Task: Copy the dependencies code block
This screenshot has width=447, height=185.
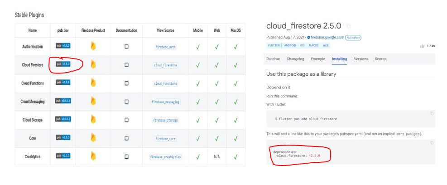Action: (x=432, y=143)
